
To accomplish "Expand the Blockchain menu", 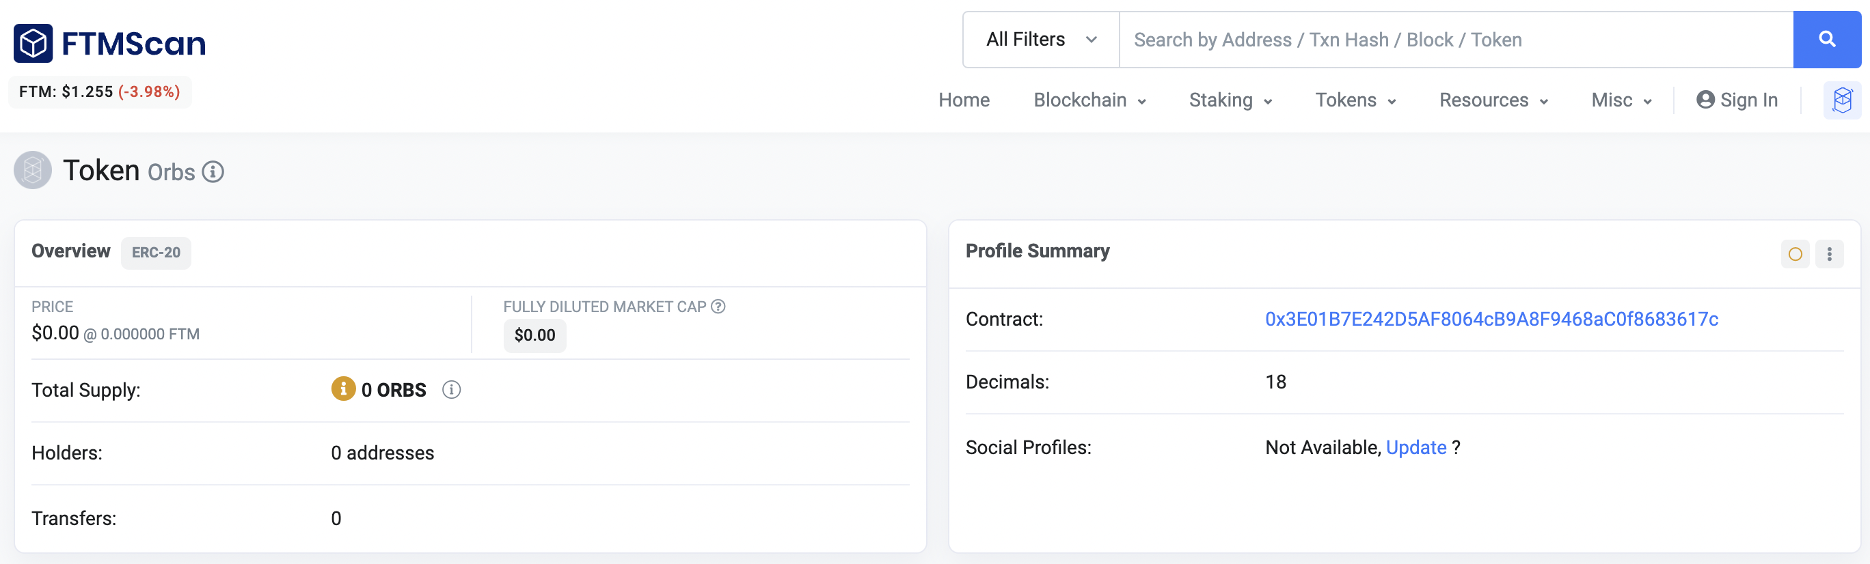I will pyautogui.click(x=1089, y=100).
